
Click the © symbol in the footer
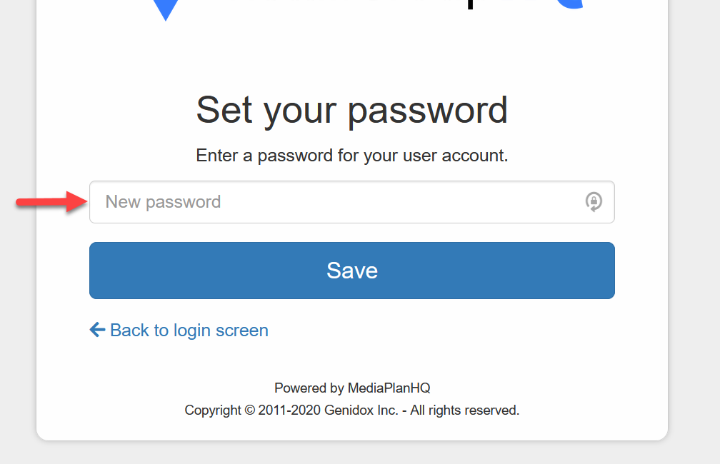(250, 410)
